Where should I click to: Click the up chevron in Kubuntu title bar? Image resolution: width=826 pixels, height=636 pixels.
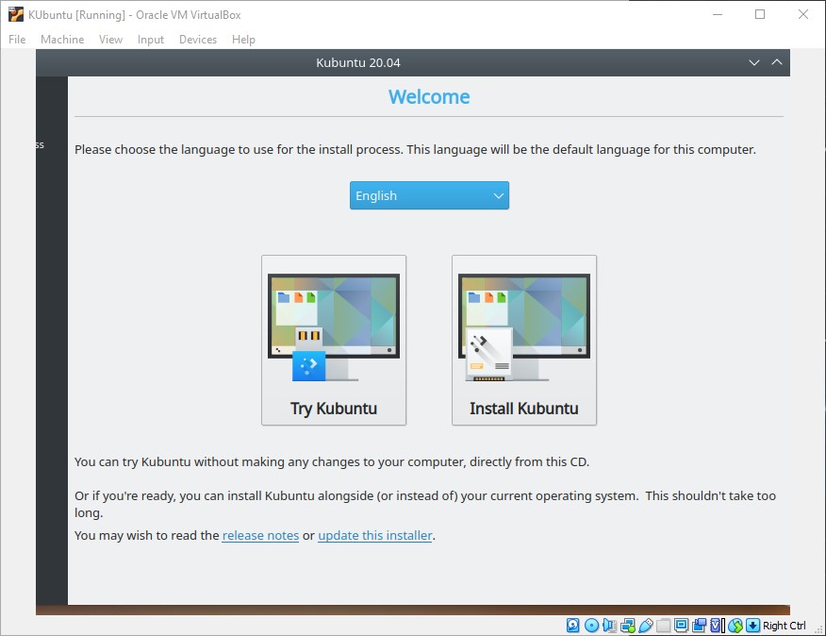coord(776,62)
